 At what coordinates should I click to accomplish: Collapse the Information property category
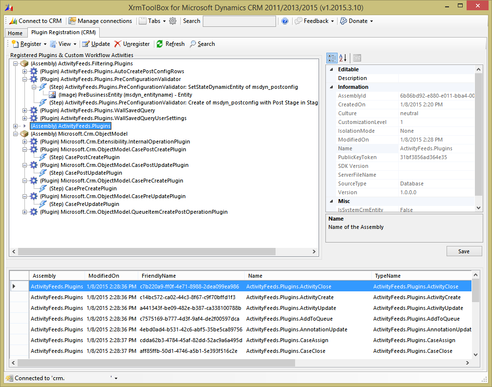(331, 87)
